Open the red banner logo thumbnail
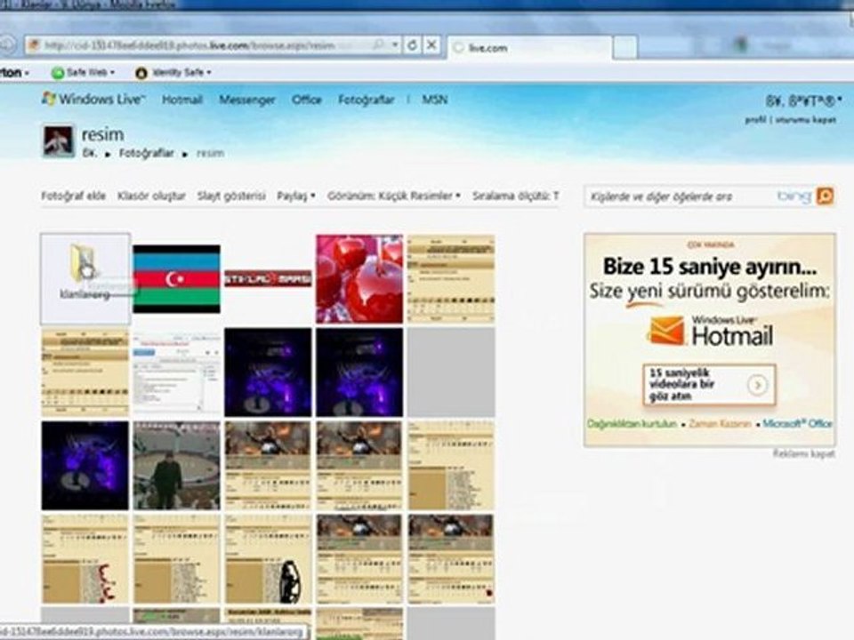The height and width of the screenshot is (640, 854). (268, 278)
